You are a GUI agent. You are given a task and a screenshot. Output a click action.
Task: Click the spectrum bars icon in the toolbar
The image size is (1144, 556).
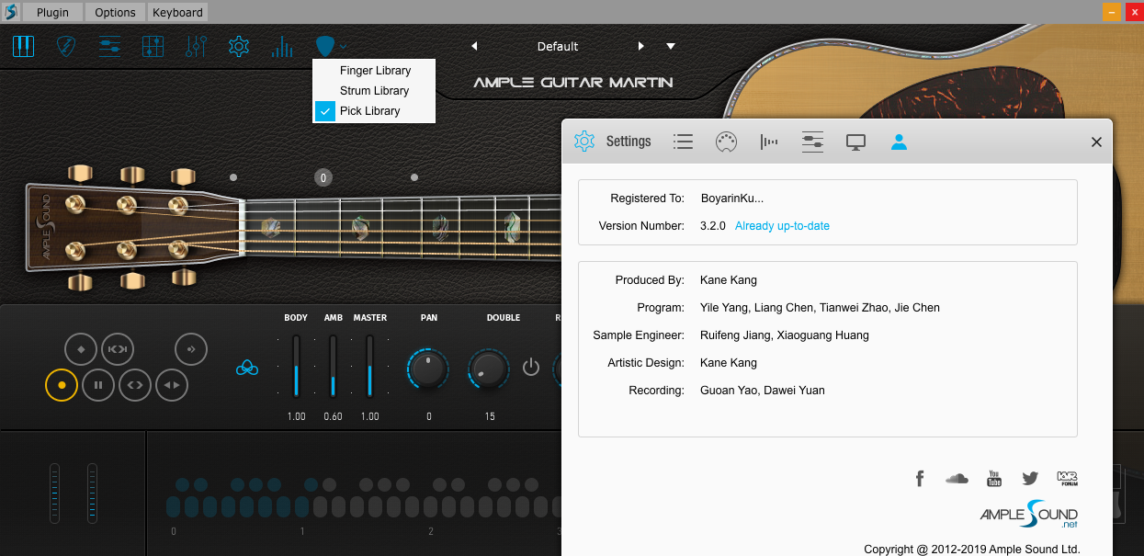tap(282, 46)
